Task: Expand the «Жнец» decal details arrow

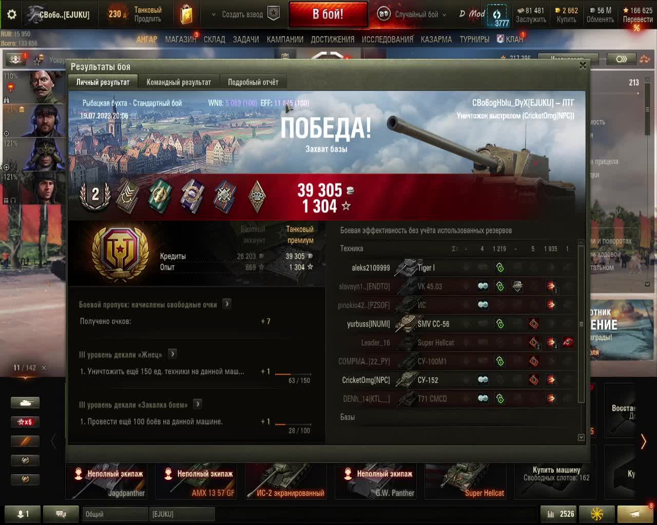Action: [172, 354]
